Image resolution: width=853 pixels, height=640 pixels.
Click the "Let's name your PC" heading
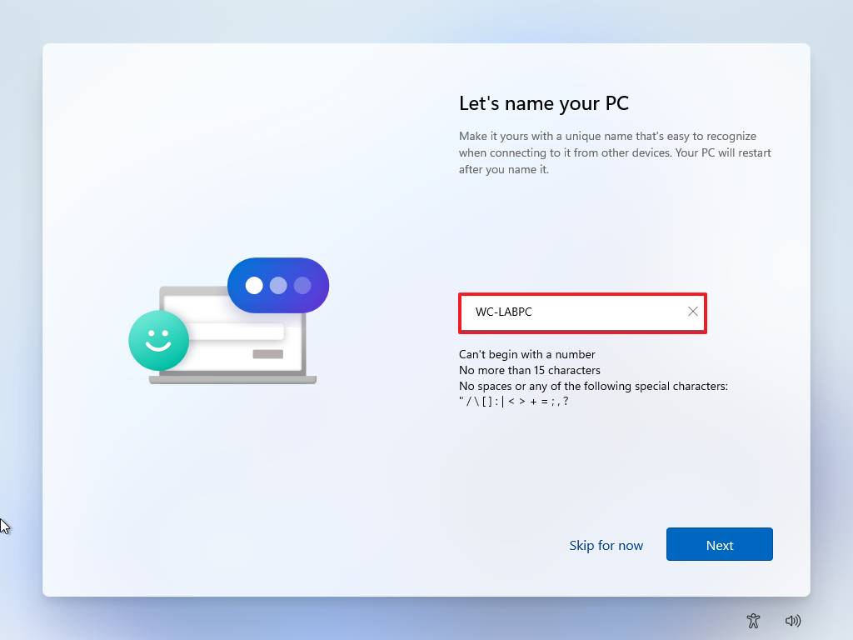[x=543, y=103]
